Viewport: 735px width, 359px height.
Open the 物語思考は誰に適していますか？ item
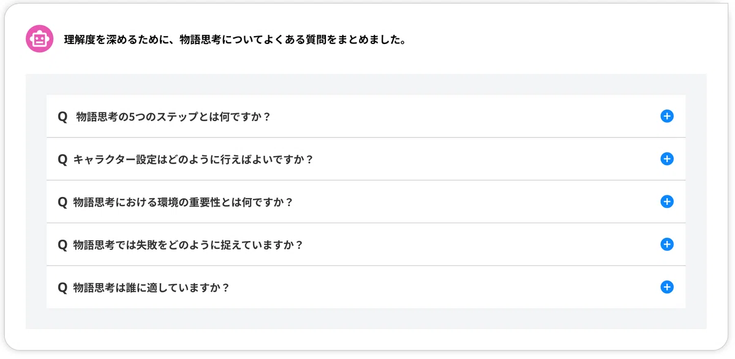click(x=366, y=287)
